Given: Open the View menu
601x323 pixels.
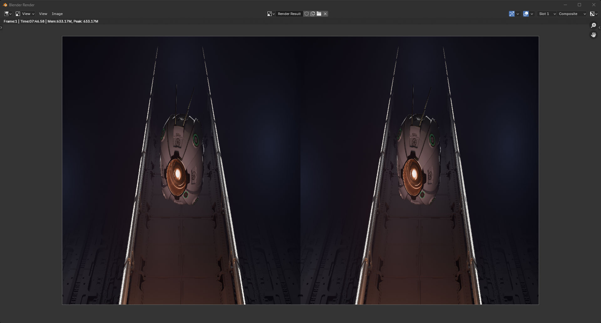Looking at the screenshot, I should tap(43, 14).
